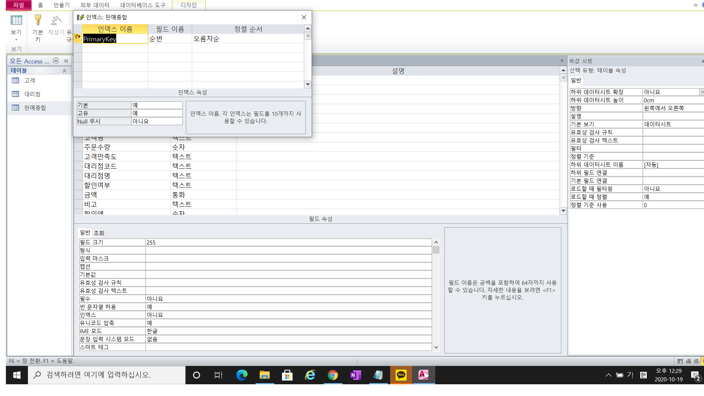Switch to Datasheet view icon in status bar

point(680,361)
